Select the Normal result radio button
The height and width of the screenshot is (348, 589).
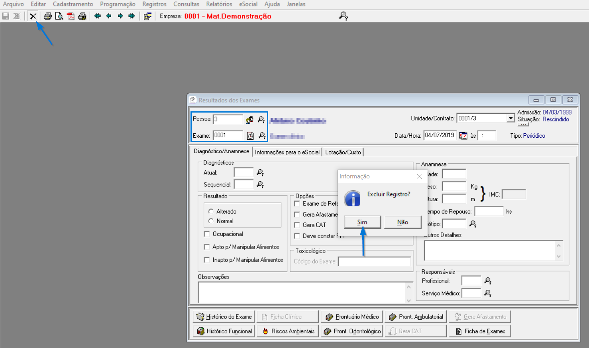pos(211,221)
